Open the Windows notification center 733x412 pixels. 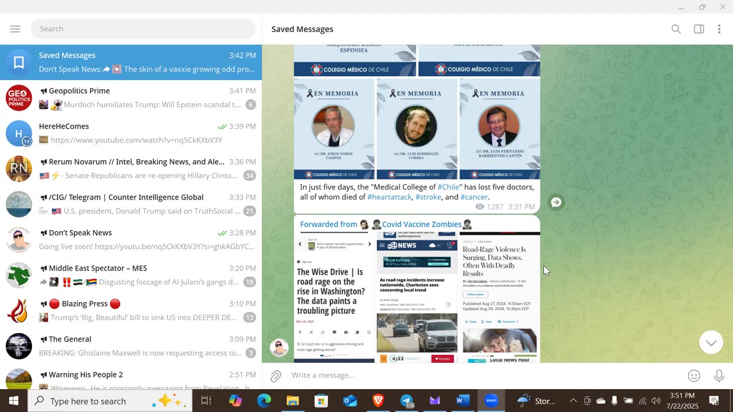pyautogui.click(x=714, y=401)
